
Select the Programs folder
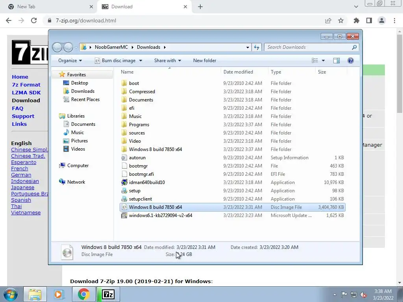[x=139, y=125]
